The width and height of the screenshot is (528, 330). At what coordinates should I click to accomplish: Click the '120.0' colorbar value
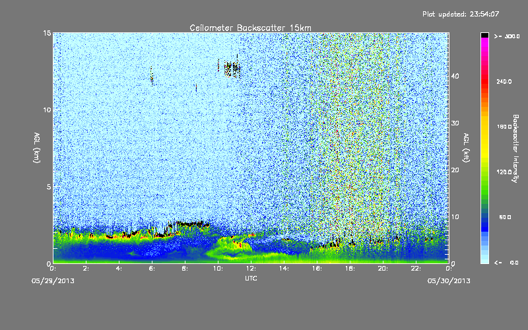[504, 172]
